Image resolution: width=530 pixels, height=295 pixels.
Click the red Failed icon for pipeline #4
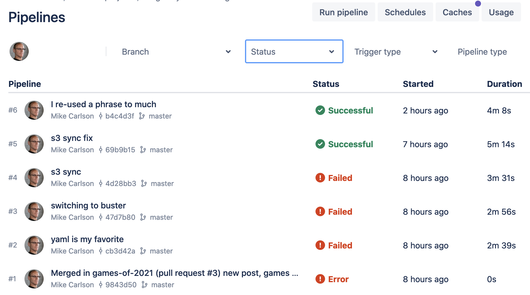320,178
